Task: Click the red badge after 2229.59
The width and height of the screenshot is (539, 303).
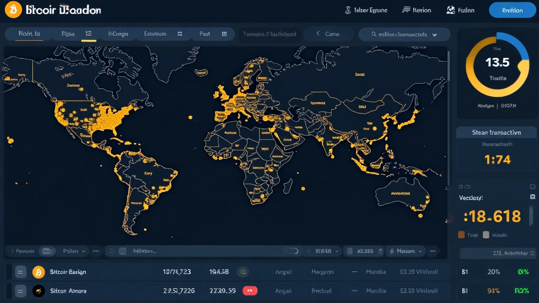Action: pos(250,290)
